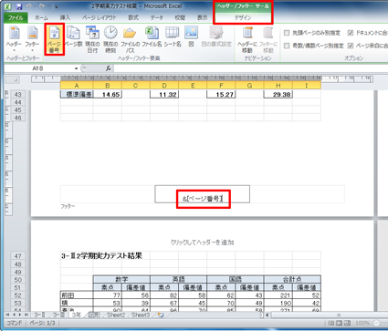Save workbook with Quick Access Save icon
The height and width of the screenshot is (331, 388).
[19, 6]
